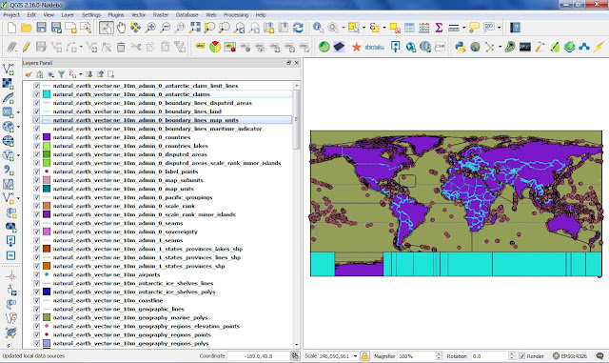Image resolution: width=609 pixels, height=363 pixels.
Task: Click the Zoom Out magnifier tool
Action: 165,28
